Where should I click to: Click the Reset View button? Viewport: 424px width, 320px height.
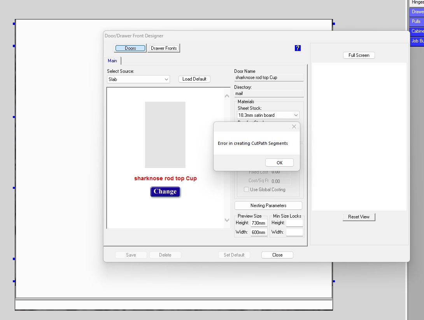pos(359,217)
